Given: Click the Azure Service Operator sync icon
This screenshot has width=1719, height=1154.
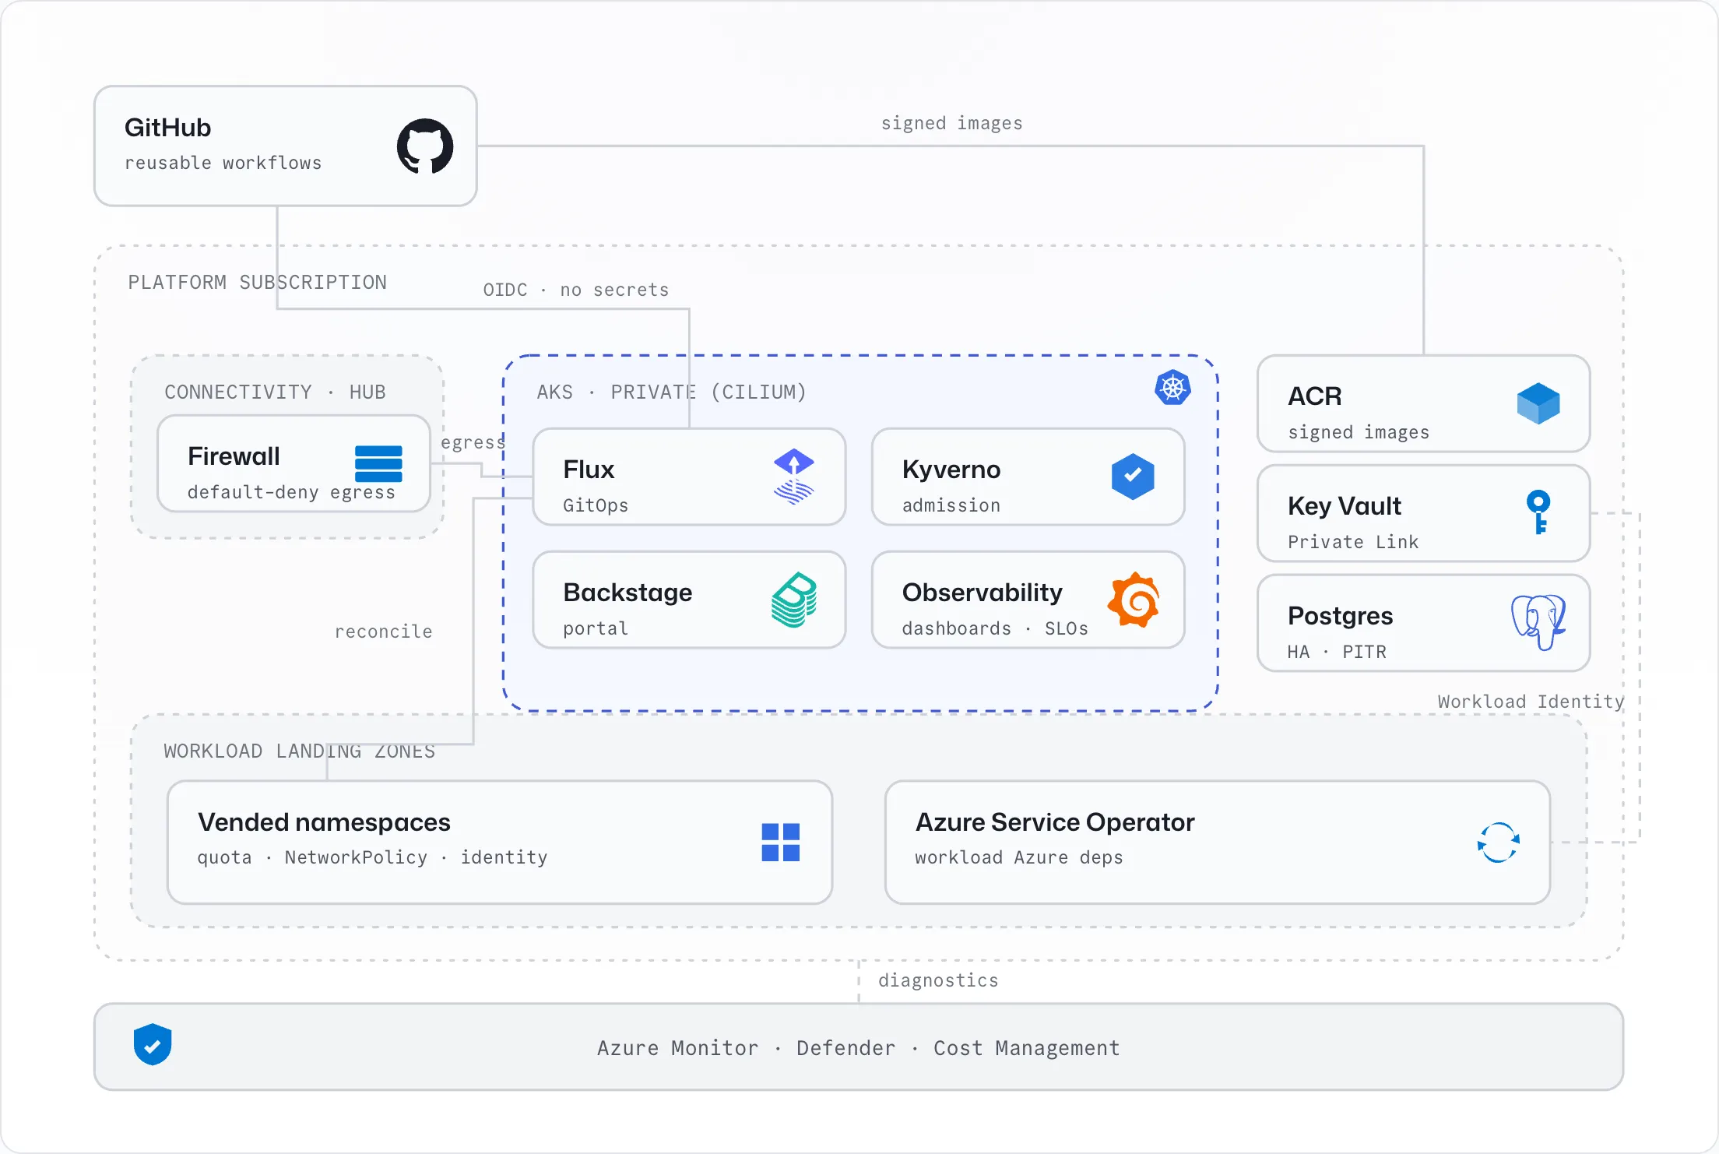Looking at the screenshot, I should point(1499,843).
